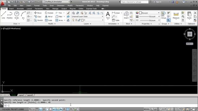Click the keyword search input field
This screenshot has width=198, height=111.
pyautogui.click(x=135, y=2)
